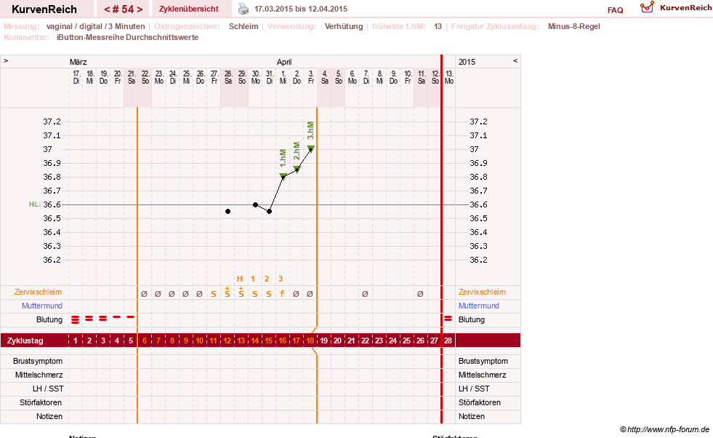Select the temperature point on cycle day 14

[256, 205]
